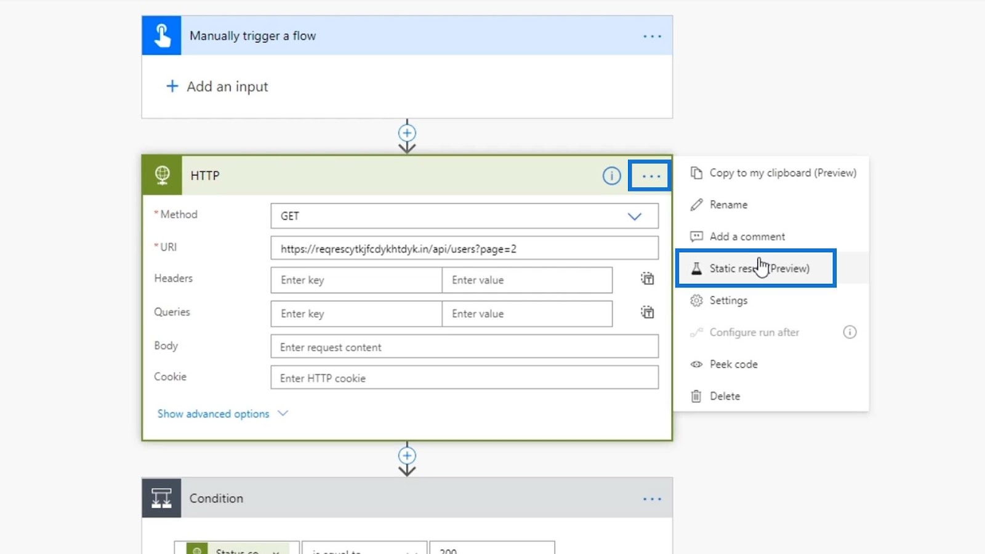Switch Headers to text mode icon
985x554 pixels.
(647, 279)
